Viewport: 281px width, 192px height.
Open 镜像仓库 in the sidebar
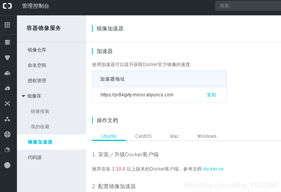tap(37, 50)
